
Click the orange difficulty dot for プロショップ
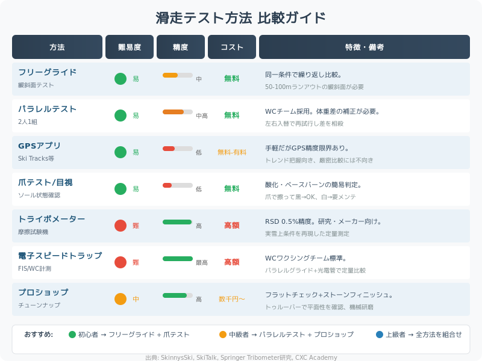tap(120, 299)
